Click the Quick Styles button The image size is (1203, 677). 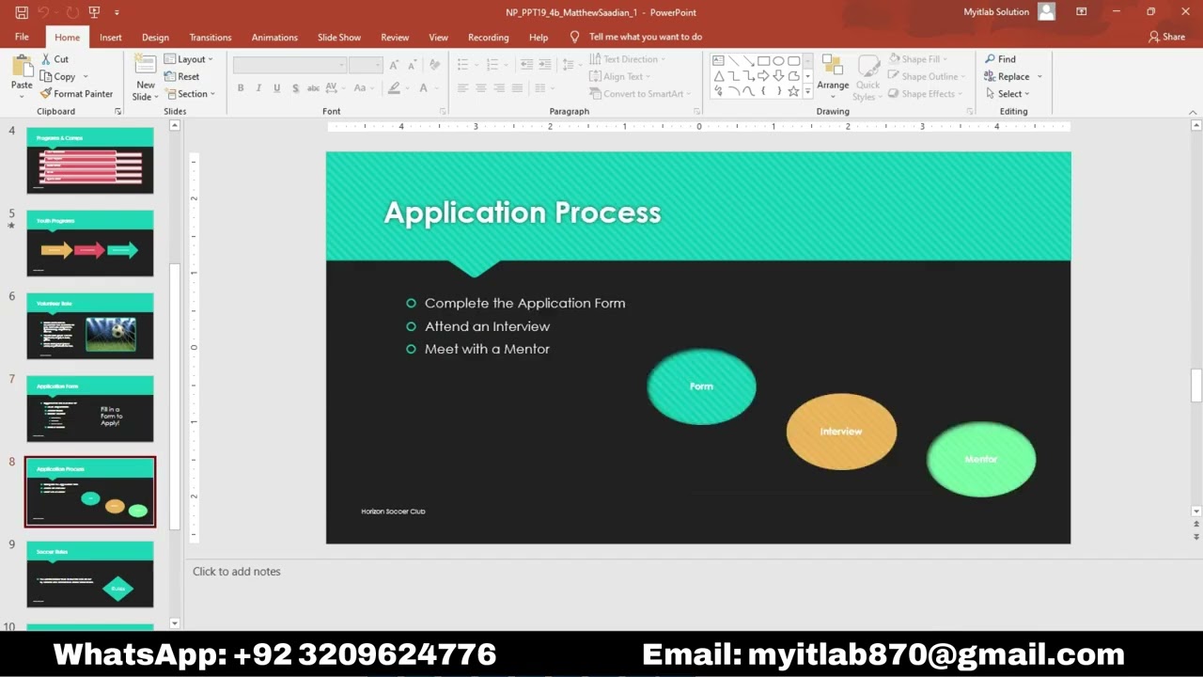pyautogui.click(x=867, y=76)
